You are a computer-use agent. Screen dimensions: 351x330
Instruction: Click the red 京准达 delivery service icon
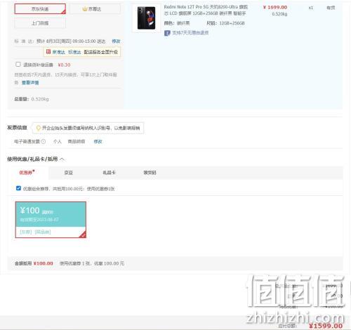pos(48,52)
